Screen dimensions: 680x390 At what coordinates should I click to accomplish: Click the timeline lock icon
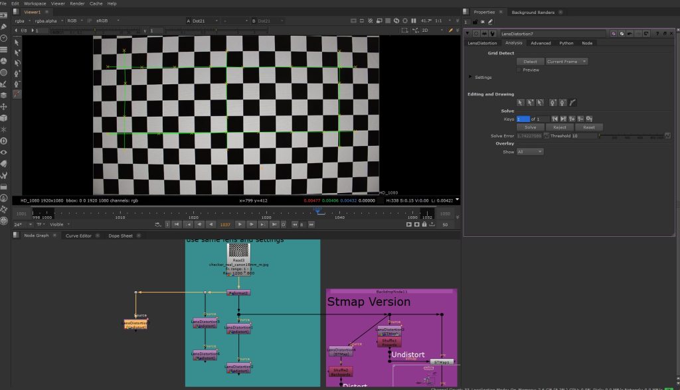tap(424, 224)
